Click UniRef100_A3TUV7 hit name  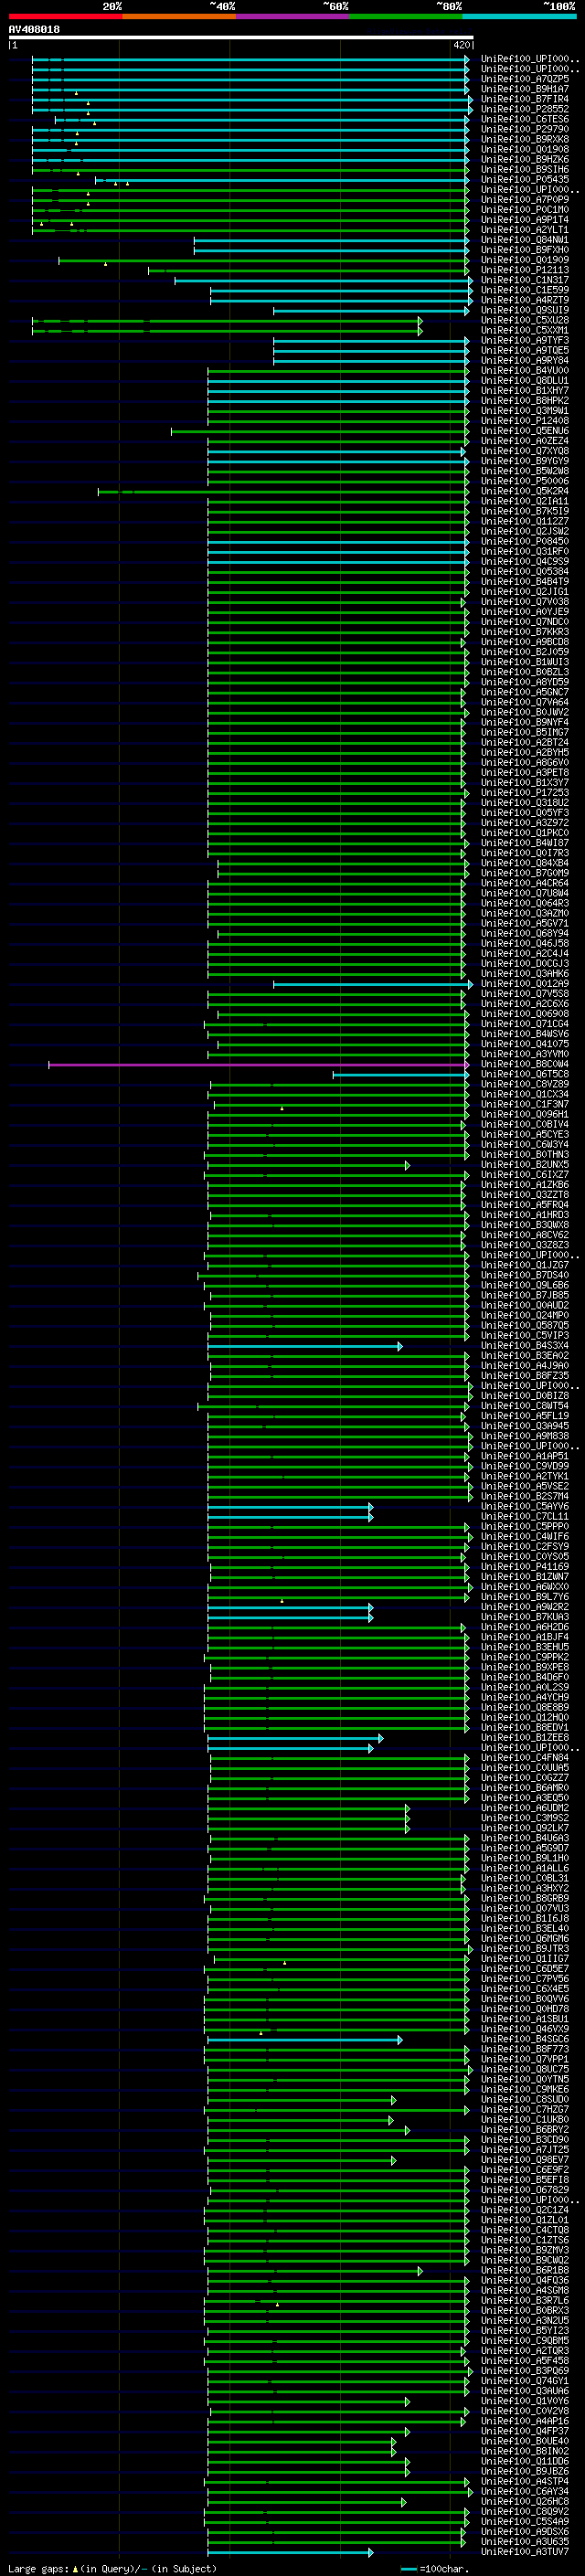pyautogui.click(x=524, y=2554)
